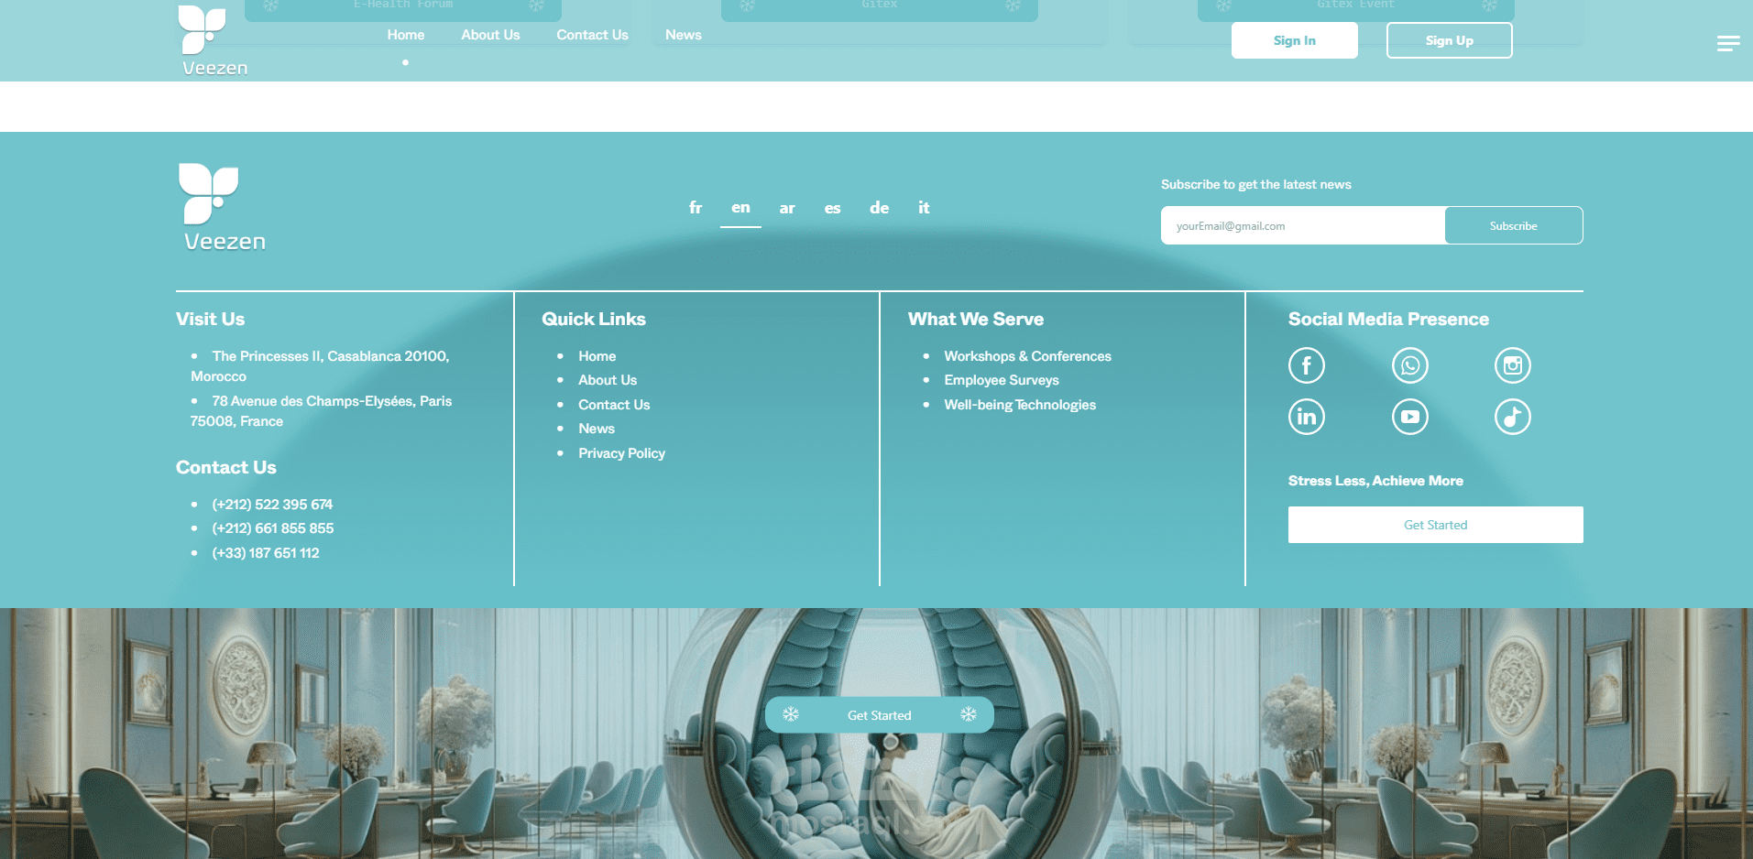Click the Get Started button over the image
Viewport: 1753px width, 859px height.
pyautogui.click(x=880, y=715)
